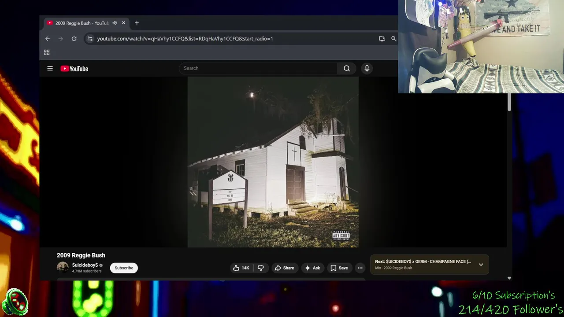The height and width of the screenshot is (317, 564).
Task: Click the install app icon in address bar
Action: tap(382, 39)
